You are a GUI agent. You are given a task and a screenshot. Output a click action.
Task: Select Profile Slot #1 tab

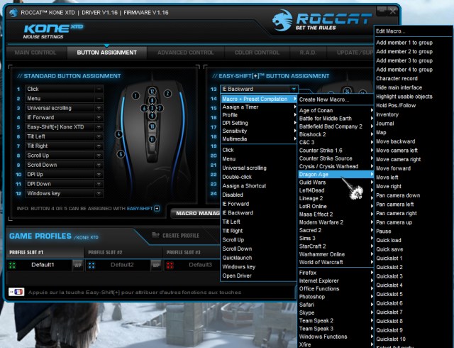tap(45, 252)
